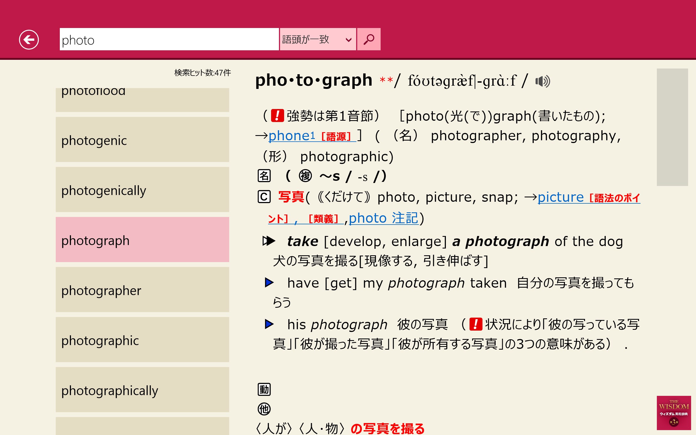
Task: Select photogenic in the results list
Action: click(142, 140)
